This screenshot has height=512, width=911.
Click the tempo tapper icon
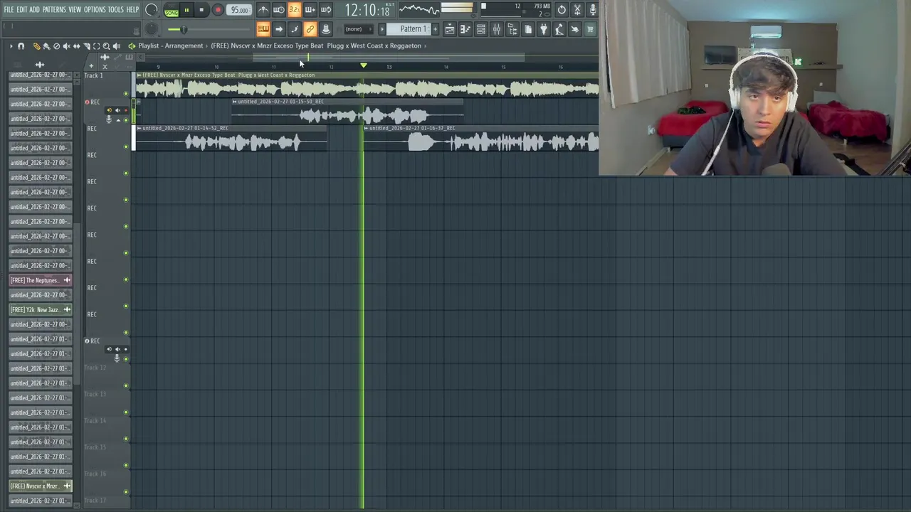point(559,29)
